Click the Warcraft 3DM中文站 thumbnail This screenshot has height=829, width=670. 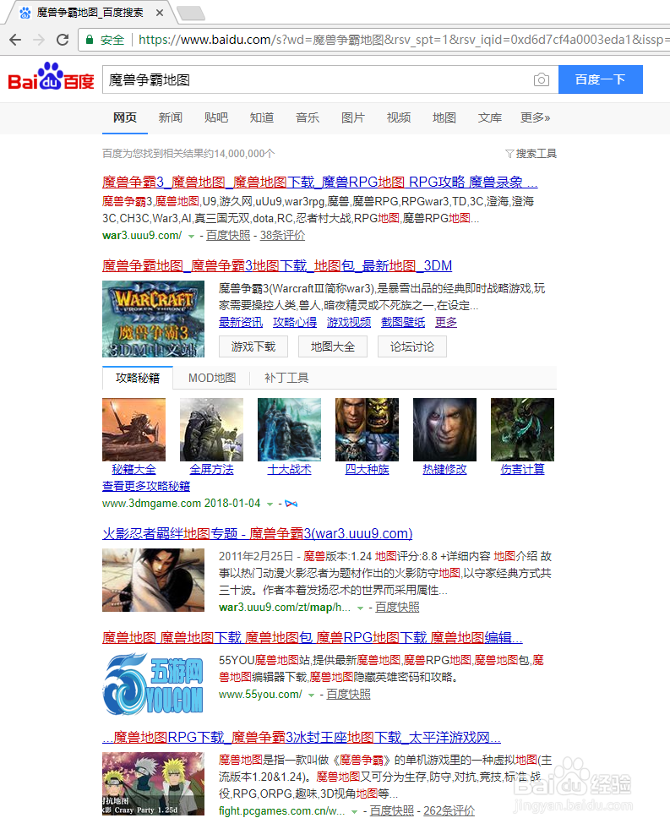tap(153, 319)
